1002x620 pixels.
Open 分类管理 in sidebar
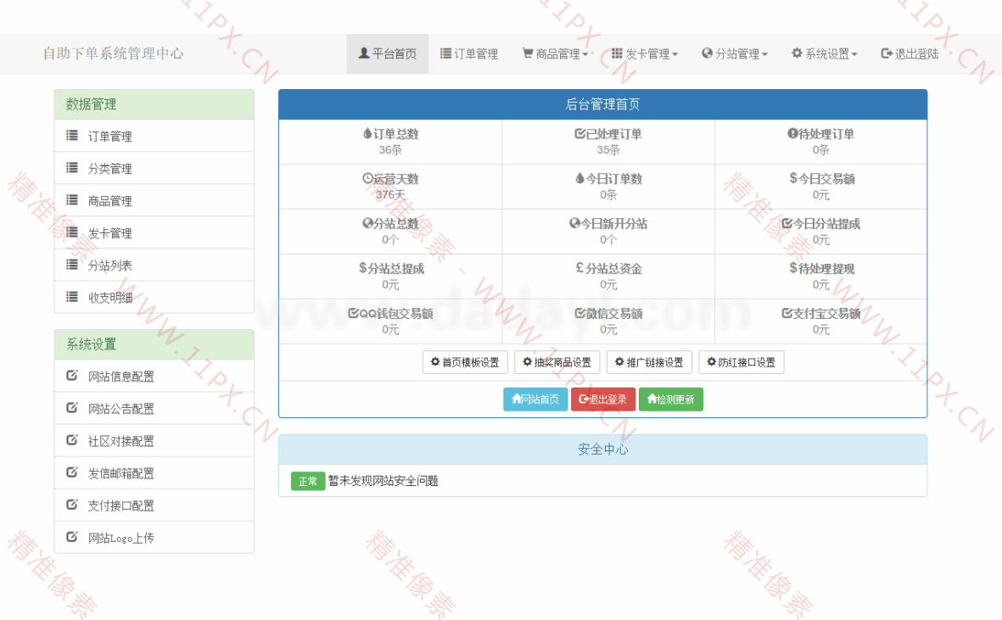pos(154,169)
